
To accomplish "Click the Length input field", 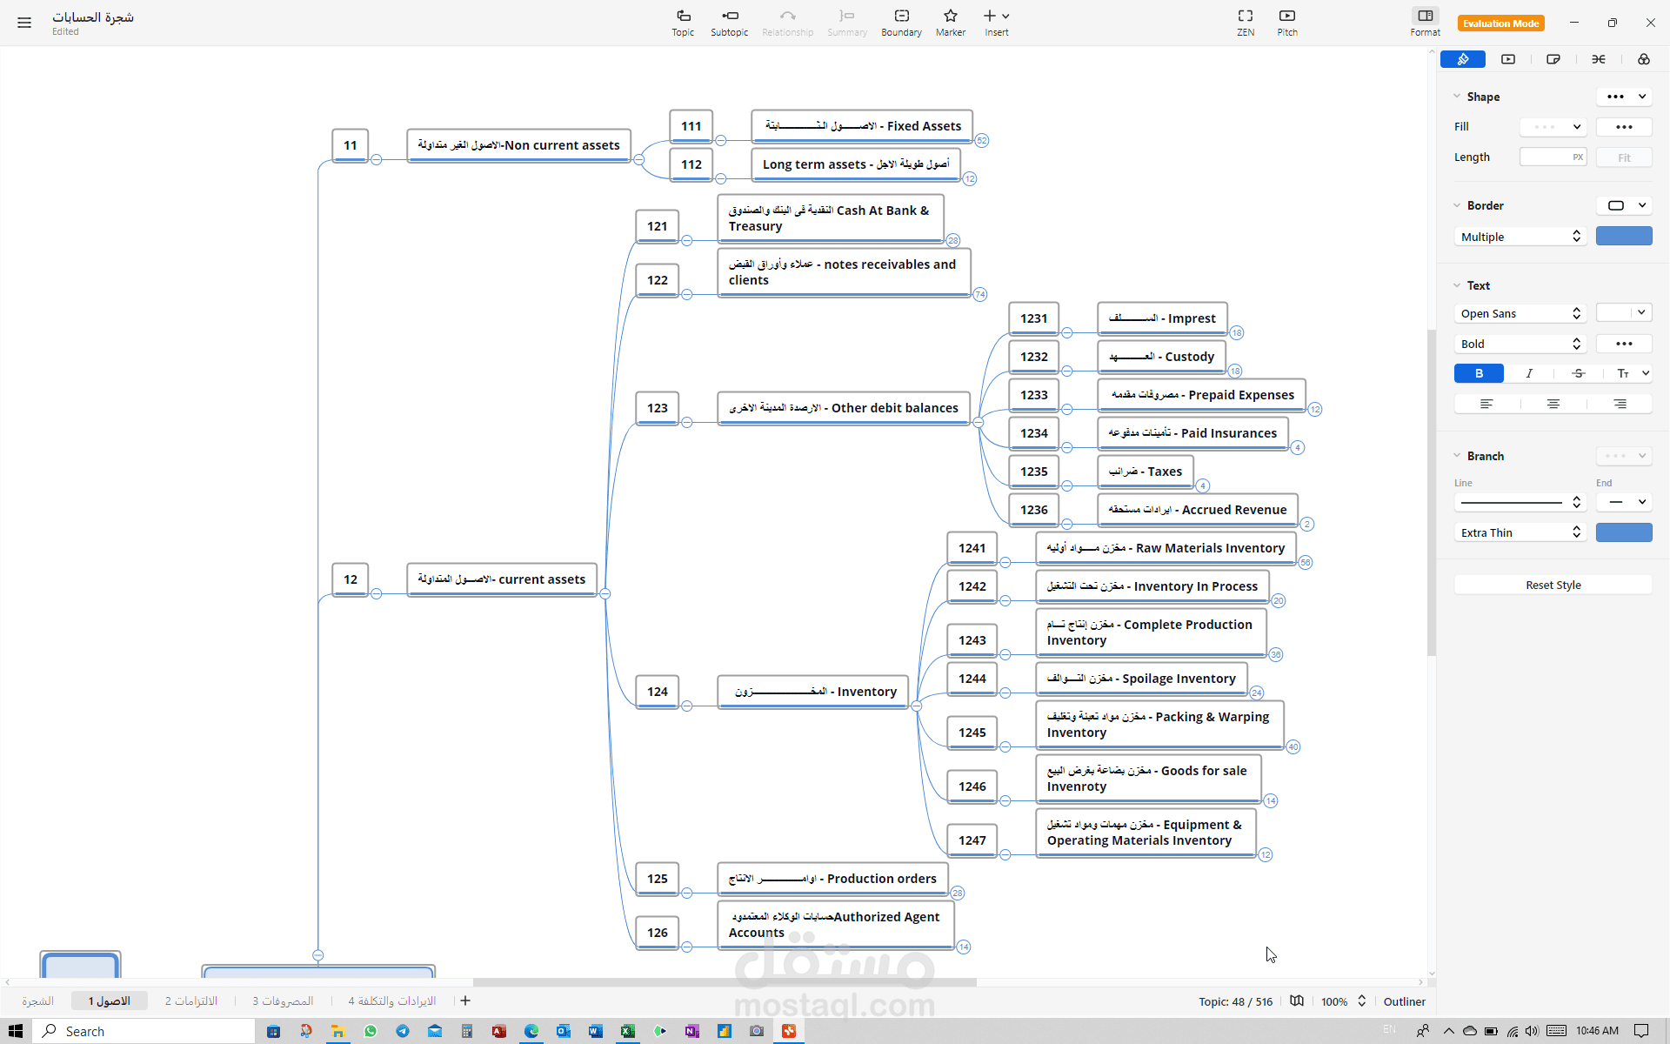I will 1546,157.
